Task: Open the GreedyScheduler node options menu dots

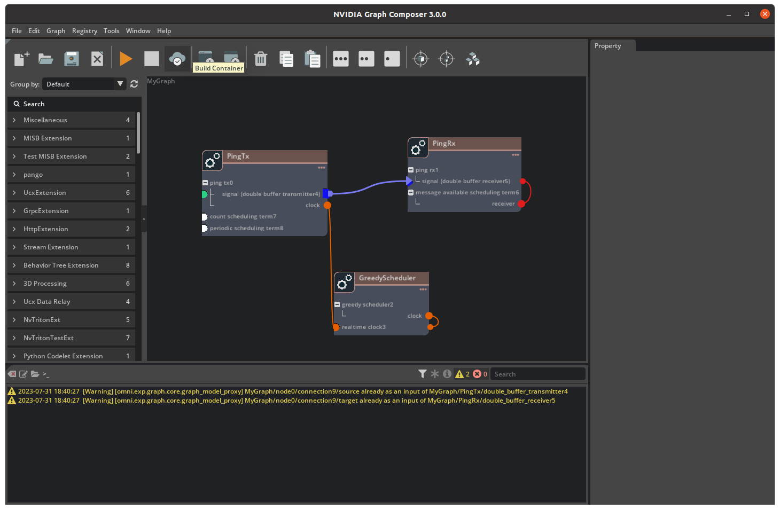Action: pyautogui.click(x=423, y=289)
